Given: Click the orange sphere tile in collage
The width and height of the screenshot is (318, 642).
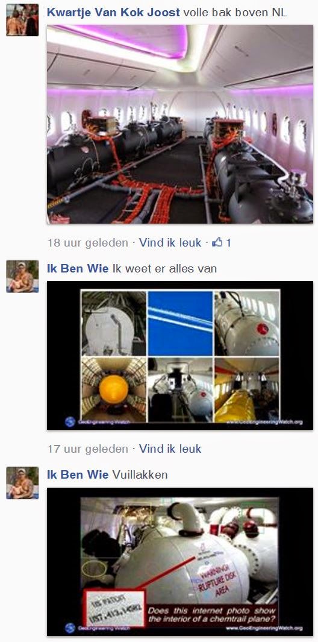Looking at the screenshot, I should pyautogui.click(x=114, y=389).
